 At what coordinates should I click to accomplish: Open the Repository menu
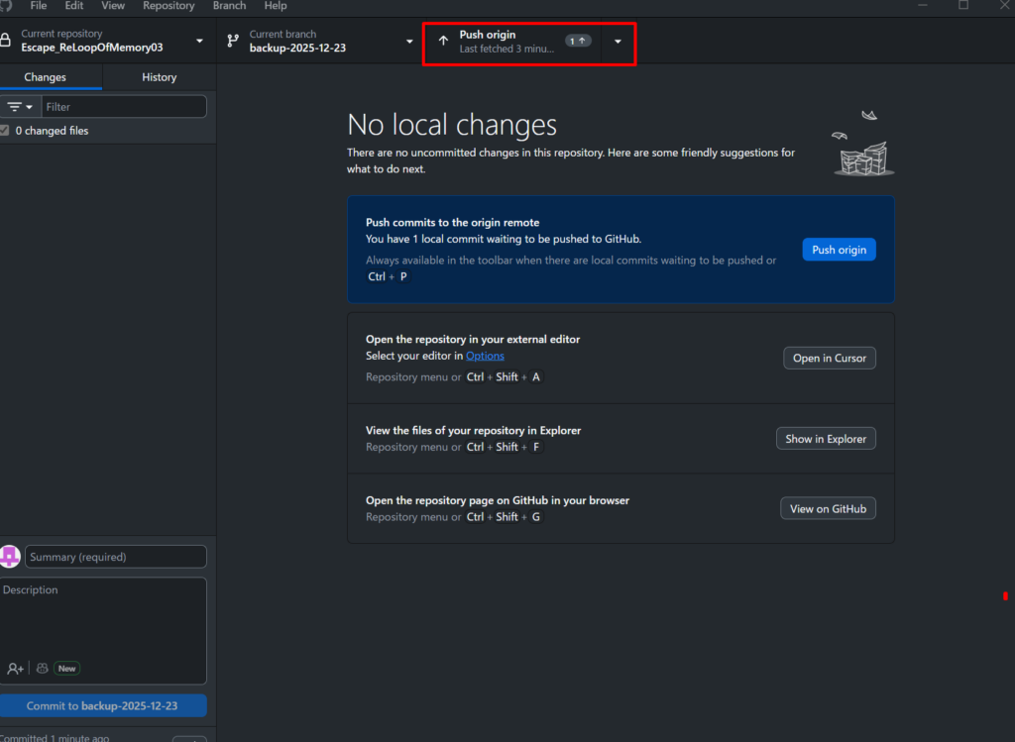click(x=169, y=6)
